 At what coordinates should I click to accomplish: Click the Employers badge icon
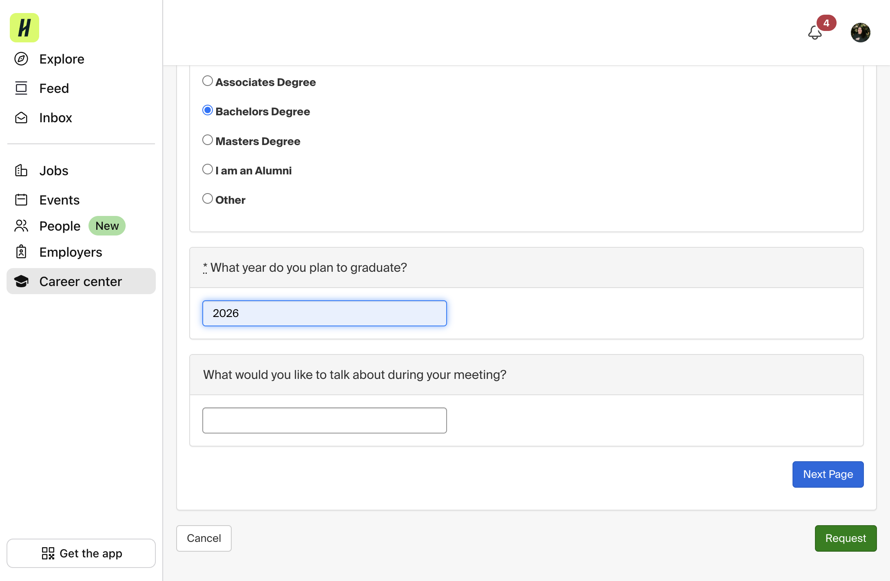tap(21, 252)
